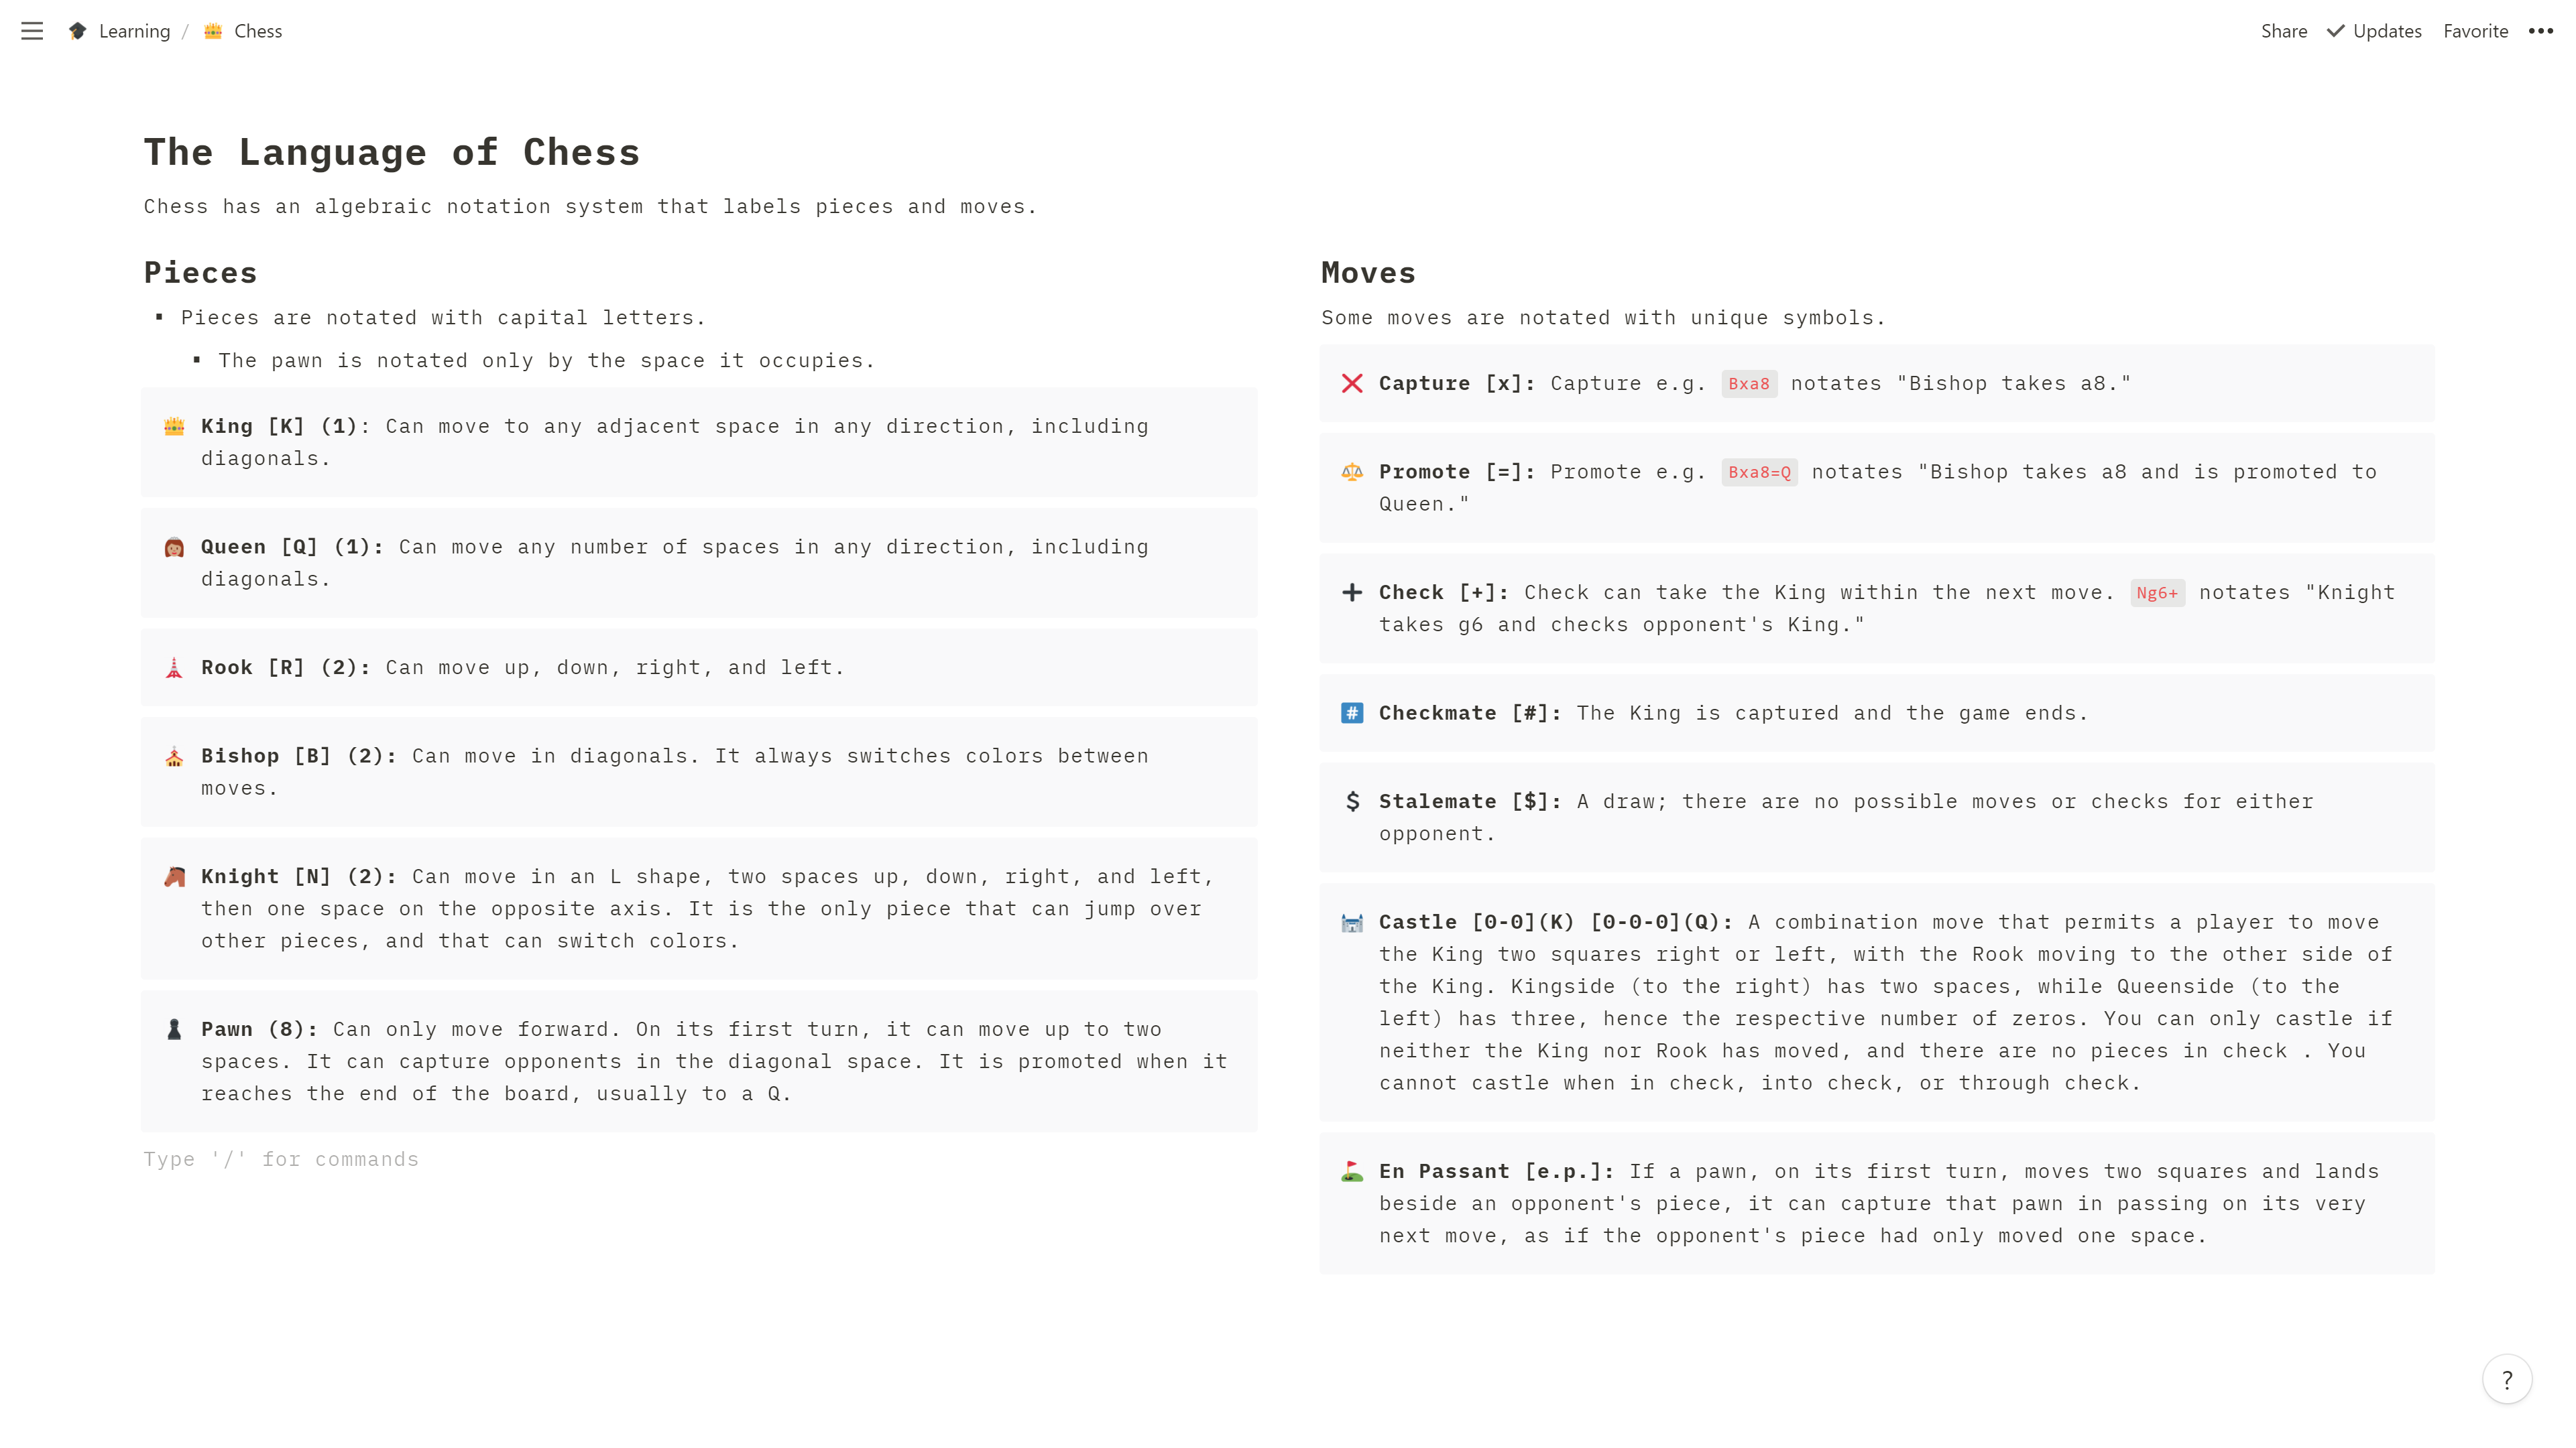Click the Type slash input field
The image size is (2576, 1448).
tap(282, 1158)
